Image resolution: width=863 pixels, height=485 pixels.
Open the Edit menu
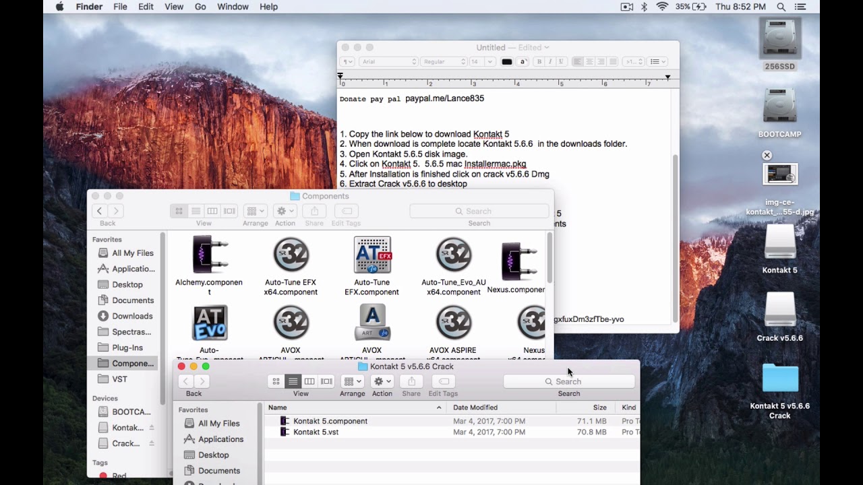click(x=146, y=7)
